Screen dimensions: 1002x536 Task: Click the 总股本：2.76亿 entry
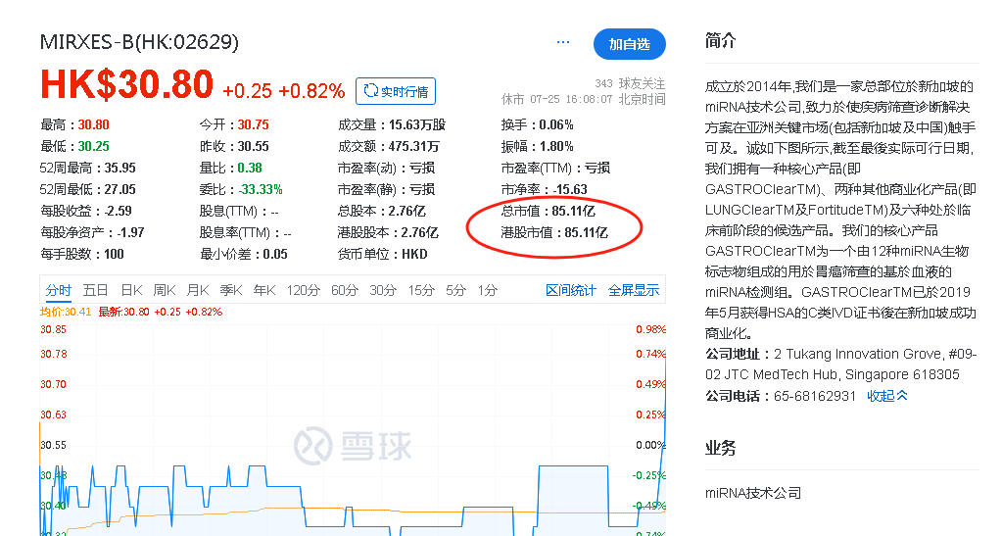(x=381, y=211)
